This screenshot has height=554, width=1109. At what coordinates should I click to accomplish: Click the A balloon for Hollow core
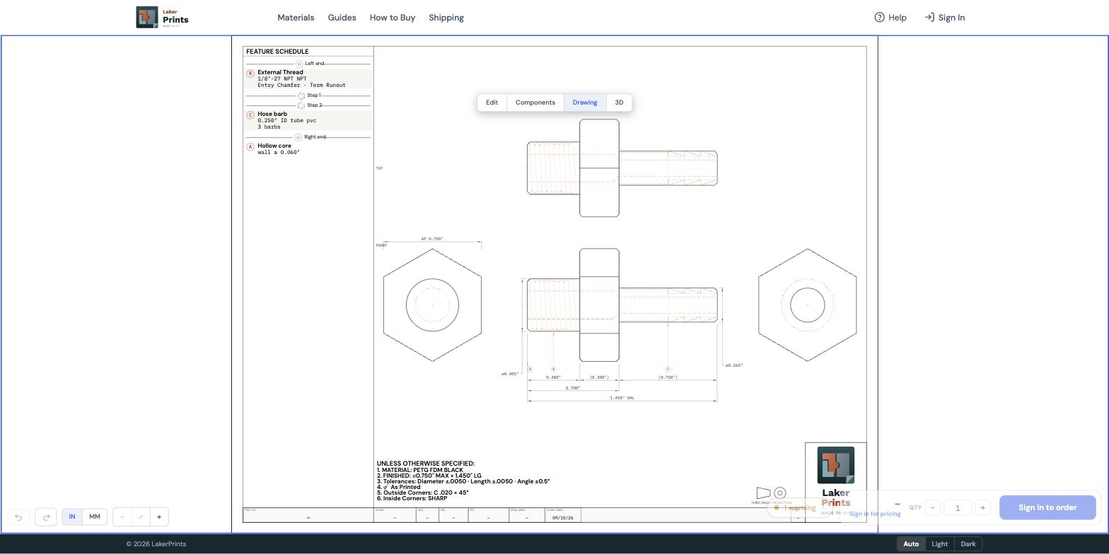pos(250,147)
